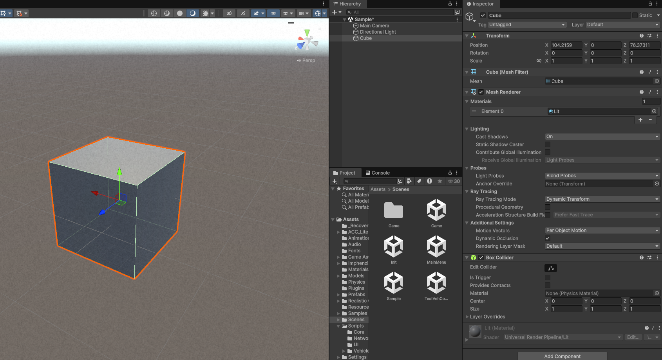Open the Project create plus menu
Screen dimensions: 662x360
(x=335, y=181)
